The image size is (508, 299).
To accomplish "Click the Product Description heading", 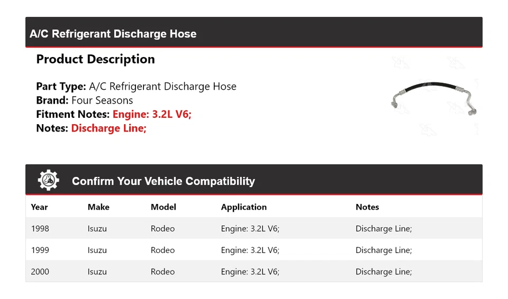I will click(x=95, y=59).
